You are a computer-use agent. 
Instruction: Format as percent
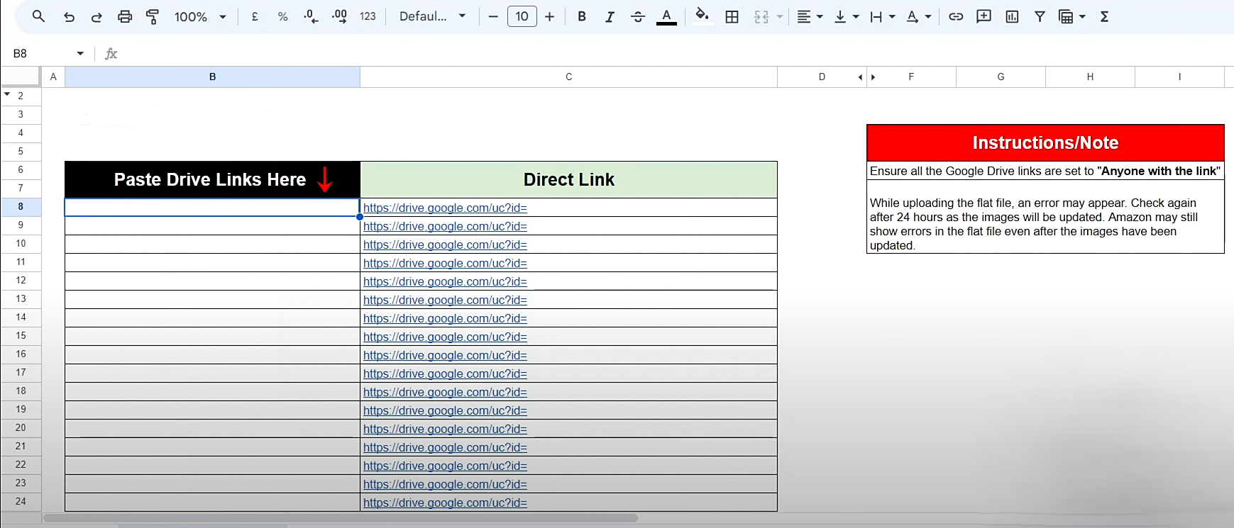[x=282, y=16]
